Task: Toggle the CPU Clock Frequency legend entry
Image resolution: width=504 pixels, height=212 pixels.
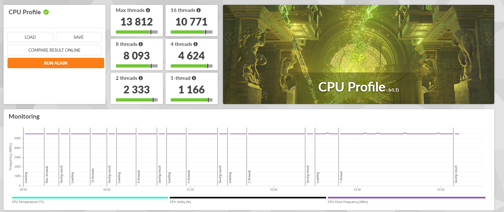Action: 407,199
